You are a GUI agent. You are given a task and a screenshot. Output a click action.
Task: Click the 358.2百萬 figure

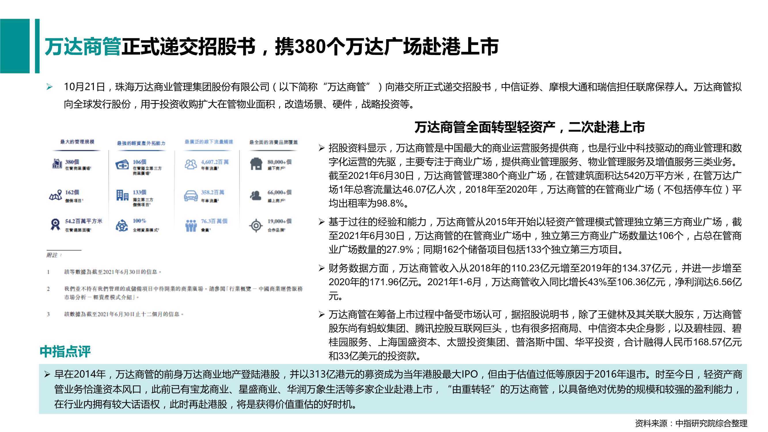coord(213,192)
